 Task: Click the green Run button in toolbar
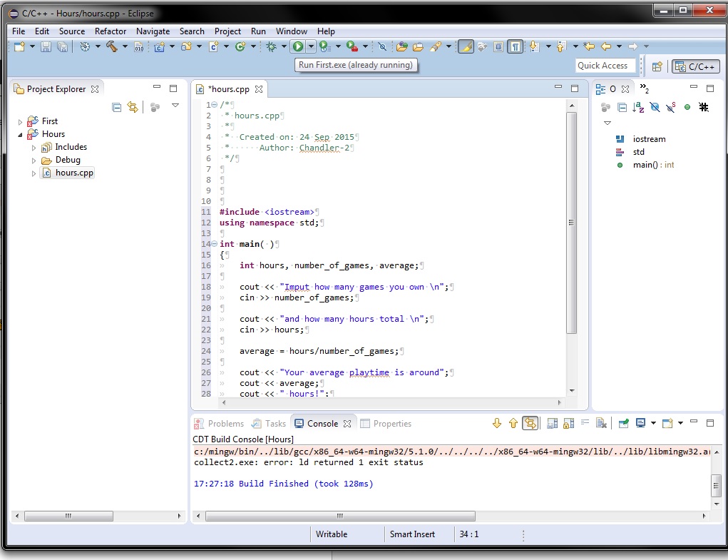pyautogui.click(x=297, y=46)
